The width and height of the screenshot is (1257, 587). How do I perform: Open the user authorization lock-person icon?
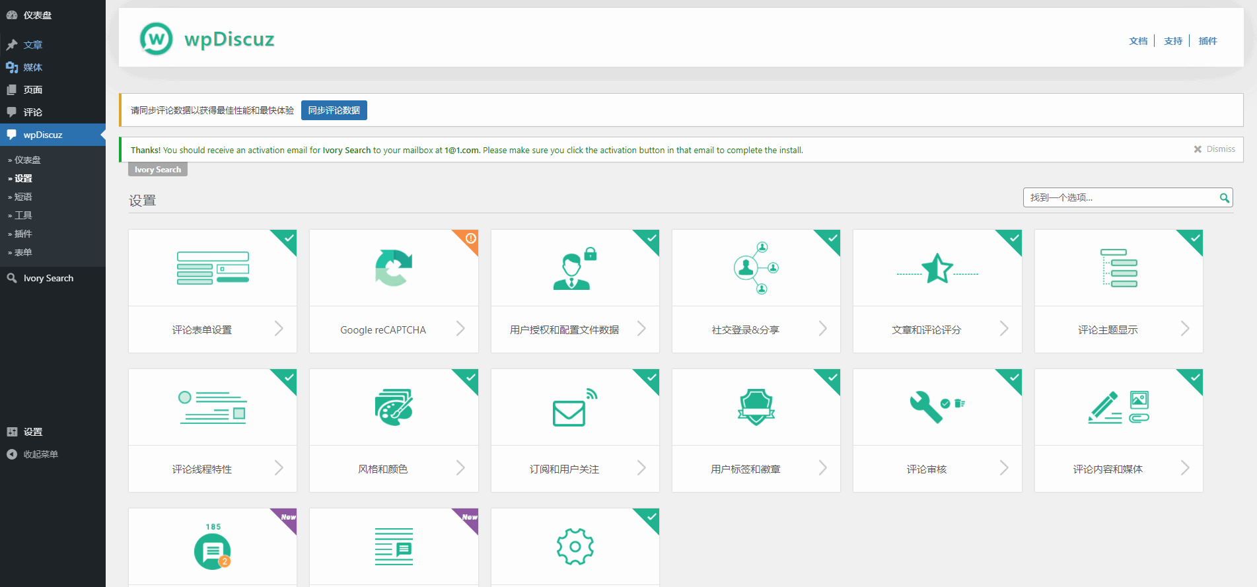[x=575, y=268]
